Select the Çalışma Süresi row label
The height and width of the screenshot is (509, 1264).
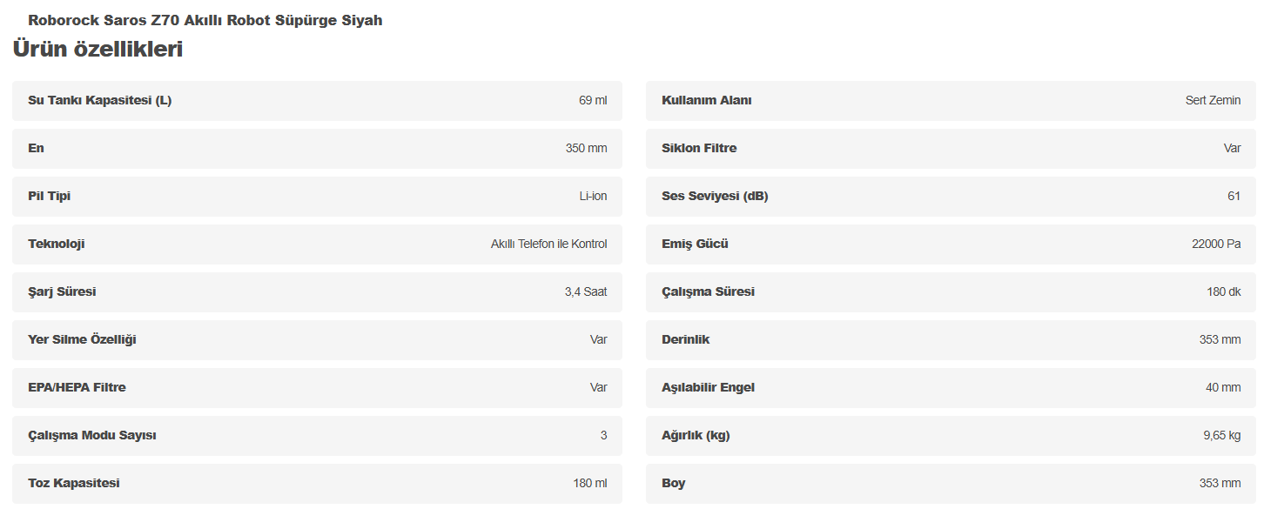pyautogui.click(x=708, y=292)
